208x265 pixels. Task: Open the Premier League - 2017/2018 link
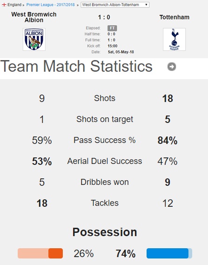pyautogui.click(x=50, y=5)
